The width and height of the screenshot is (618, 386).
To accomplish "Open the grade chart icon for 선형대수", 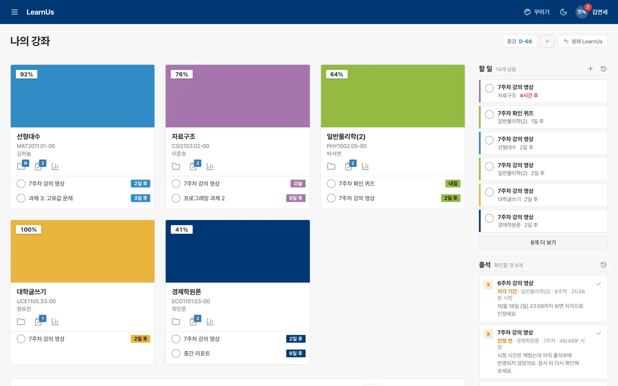I will (55, 166).
